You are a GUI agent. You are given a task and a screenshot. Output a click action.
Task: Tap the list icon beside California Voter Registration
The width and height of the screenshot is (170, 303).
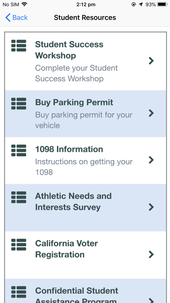[19, 245]
